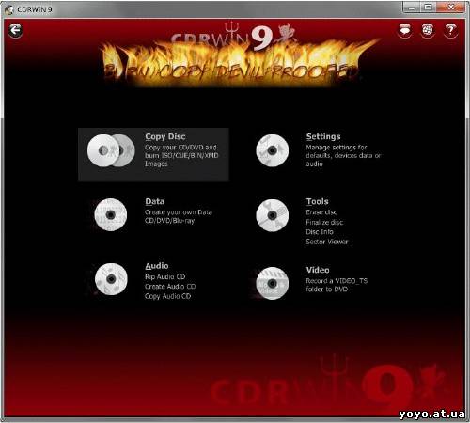Select the Tools heading
Viewport: 470px width, 423px height.
coord(317,201)
